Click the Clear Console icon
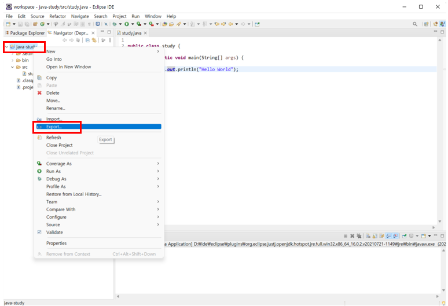This screenshot has height=306, width=448. pos(368,236)
